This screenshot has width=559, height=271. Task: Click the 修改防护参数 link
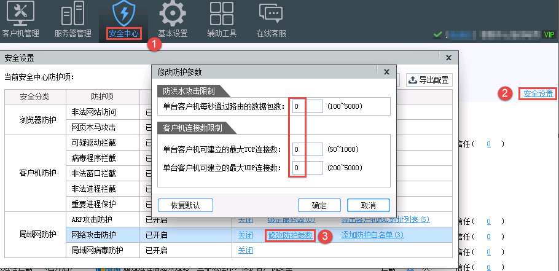291,235
